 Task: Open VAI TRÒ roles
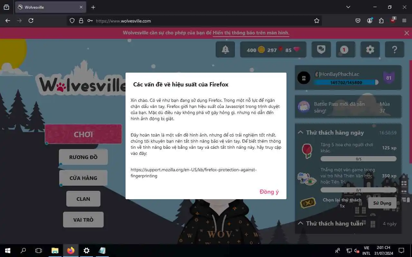tap(83, 220)
